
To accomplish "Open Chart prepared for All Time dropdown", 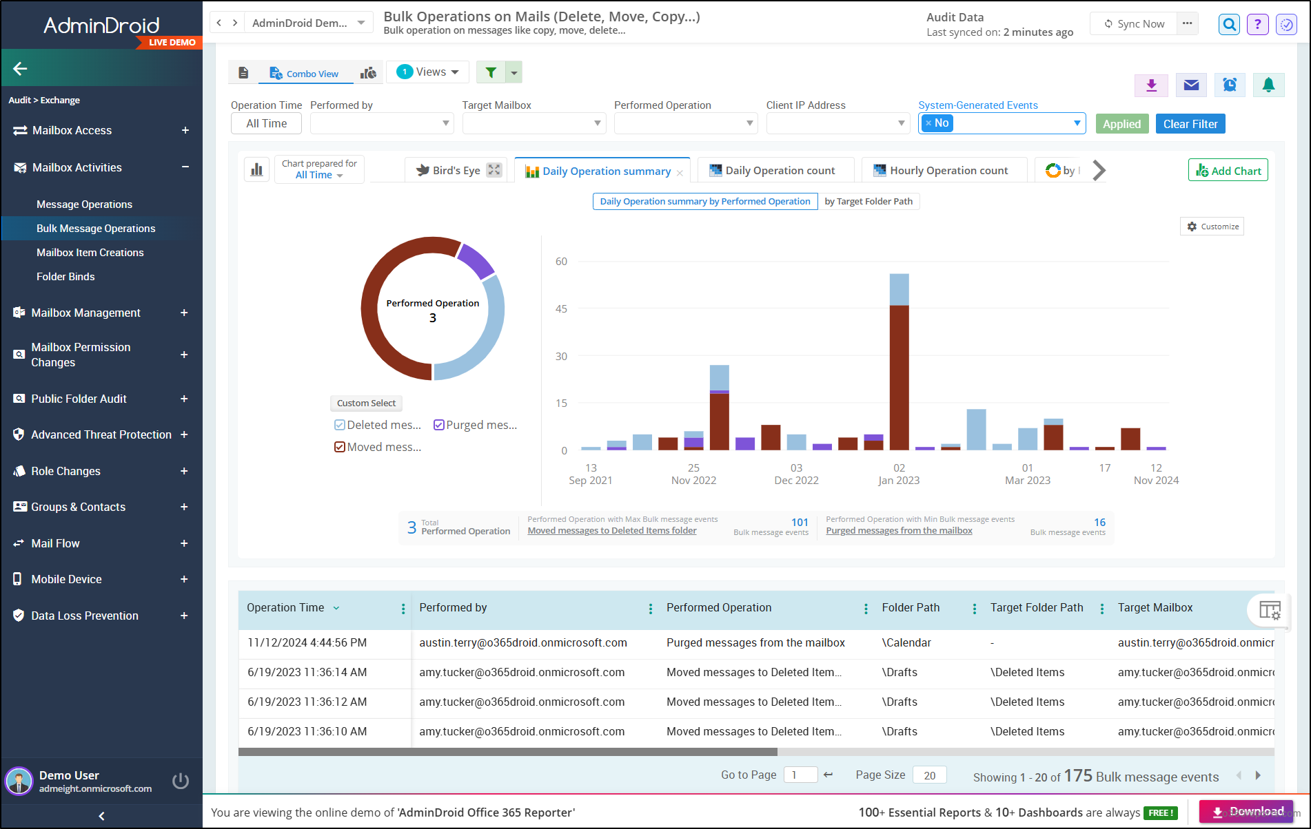I will (x=319, y=169).
